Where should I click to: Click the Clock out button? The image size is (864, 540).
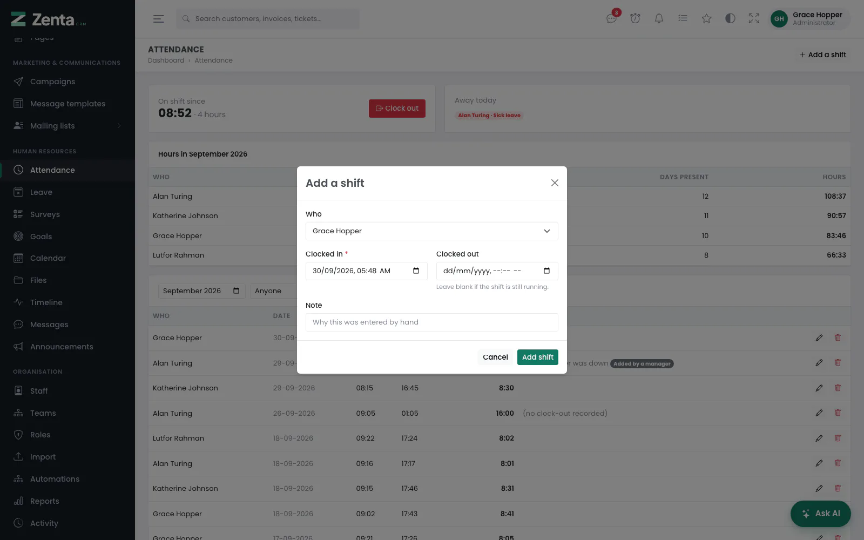[x=397, y=109]
